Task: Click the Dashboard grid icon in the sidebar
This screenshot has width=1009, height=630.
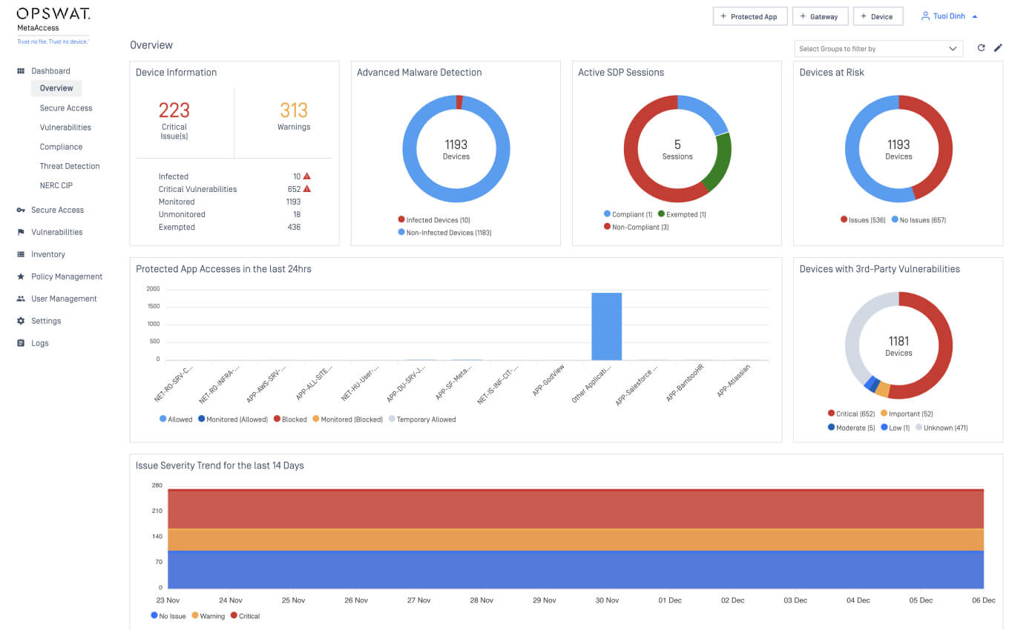Action: tap(21, 71)
